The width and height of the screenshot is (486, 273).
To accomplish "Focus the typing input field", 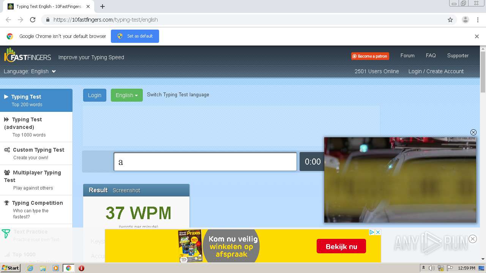I will click(x=205, y=162).
